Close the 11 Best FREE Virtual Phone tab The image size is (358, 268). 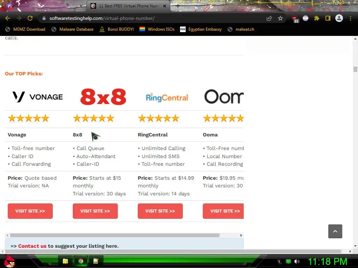click(x=165, y=6)
